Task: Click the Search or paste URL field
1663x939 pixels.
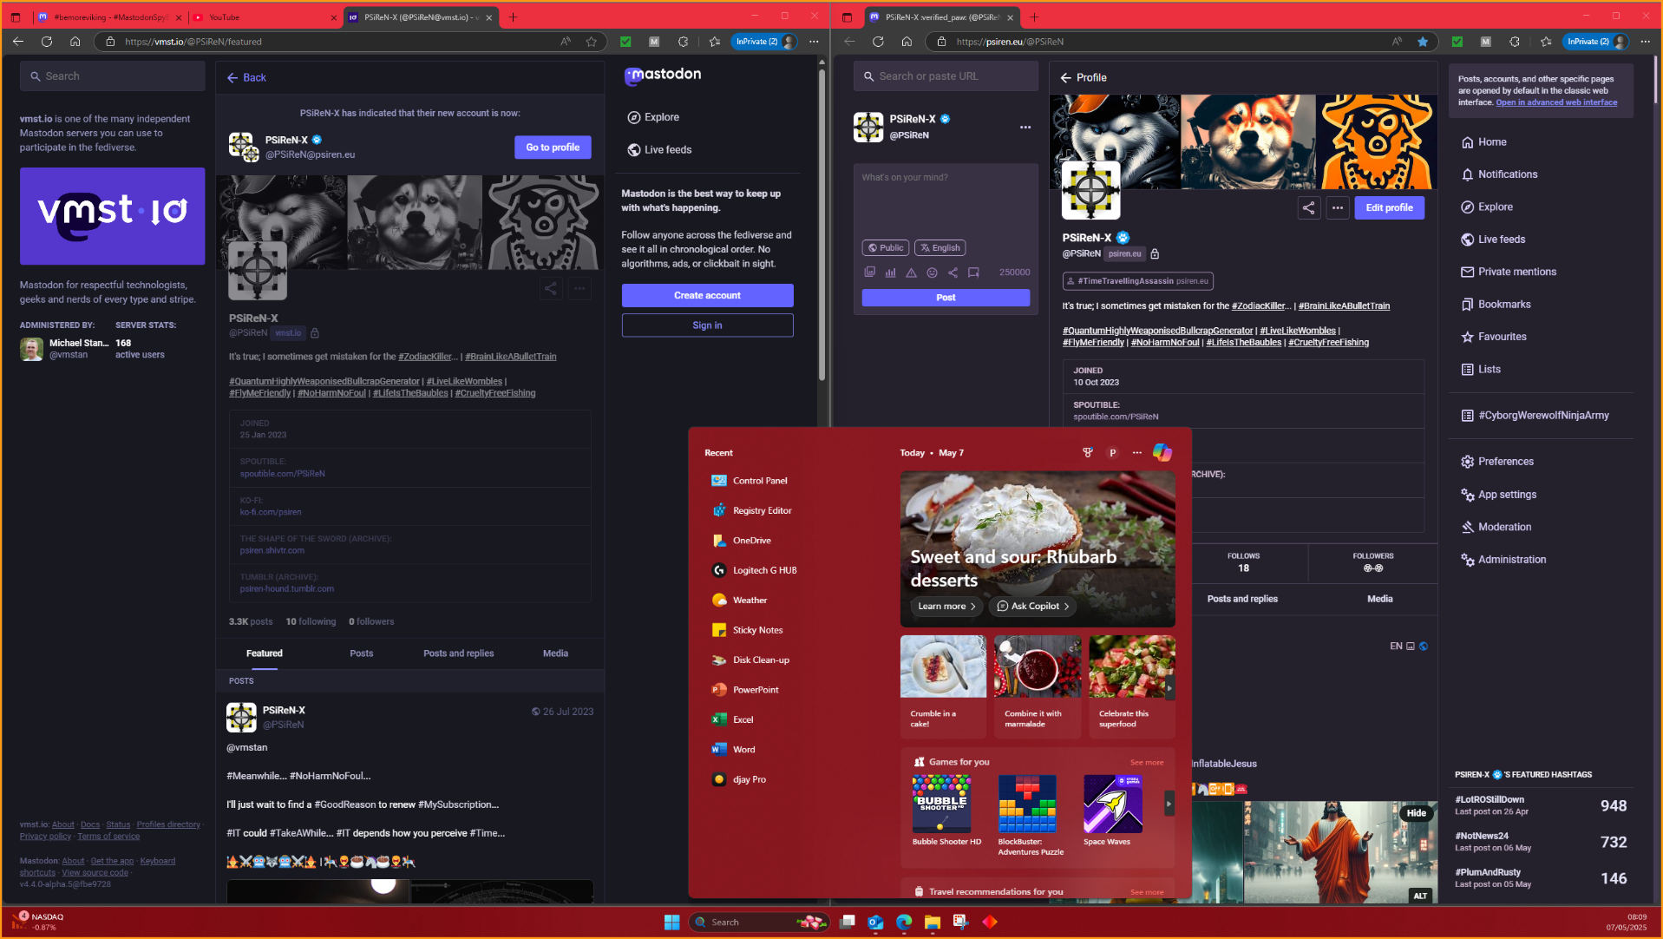Action: [946, 76]
